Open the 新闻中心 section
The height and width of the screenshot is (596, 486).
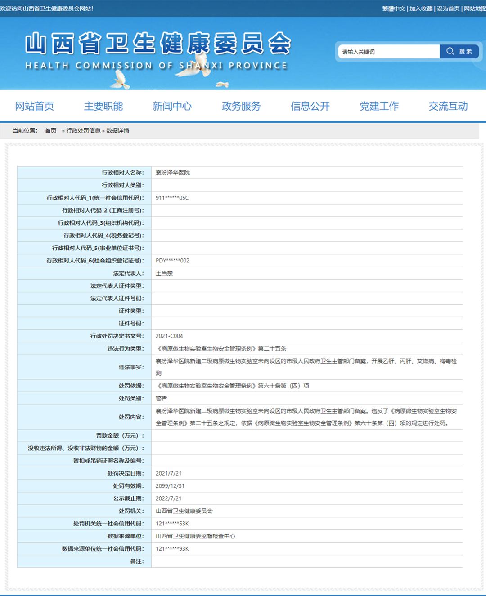pyautogui.click(x=172, y=106)
